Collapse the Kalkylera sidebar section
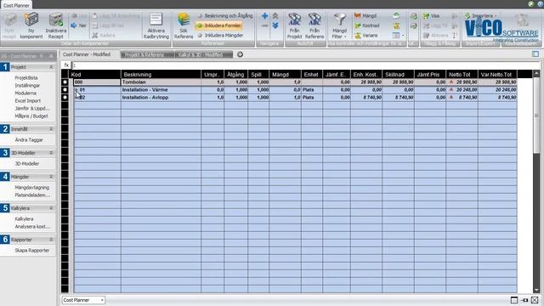The width and height of the screenshot is (544, 306). 51,208
